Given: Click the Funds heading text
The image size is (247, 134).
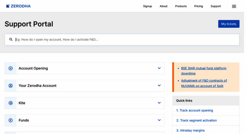Looking at the screenshot, I should click(x=24, y=120).
